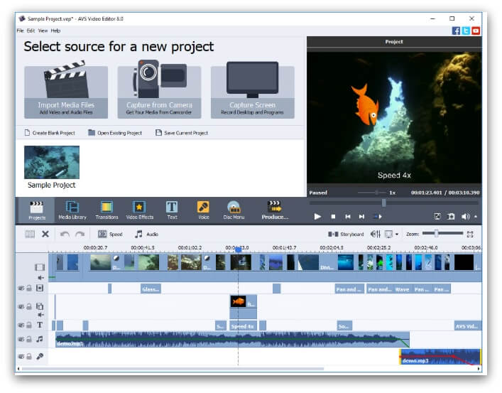This screenshot has height=393, width=502.
Task: Click the Delete X icon in the timeline toolbar
Action: pos(45,234)
